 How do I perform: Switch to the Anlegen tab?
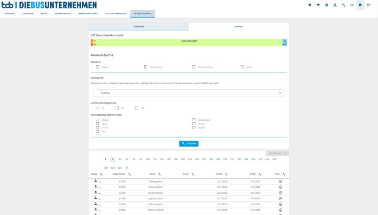[238, 26]
